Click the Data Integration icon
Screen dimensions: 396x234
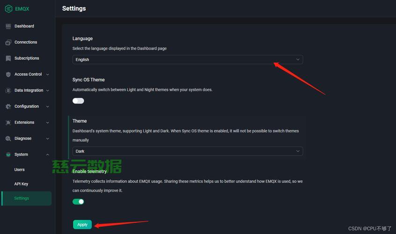pos(8,90)
